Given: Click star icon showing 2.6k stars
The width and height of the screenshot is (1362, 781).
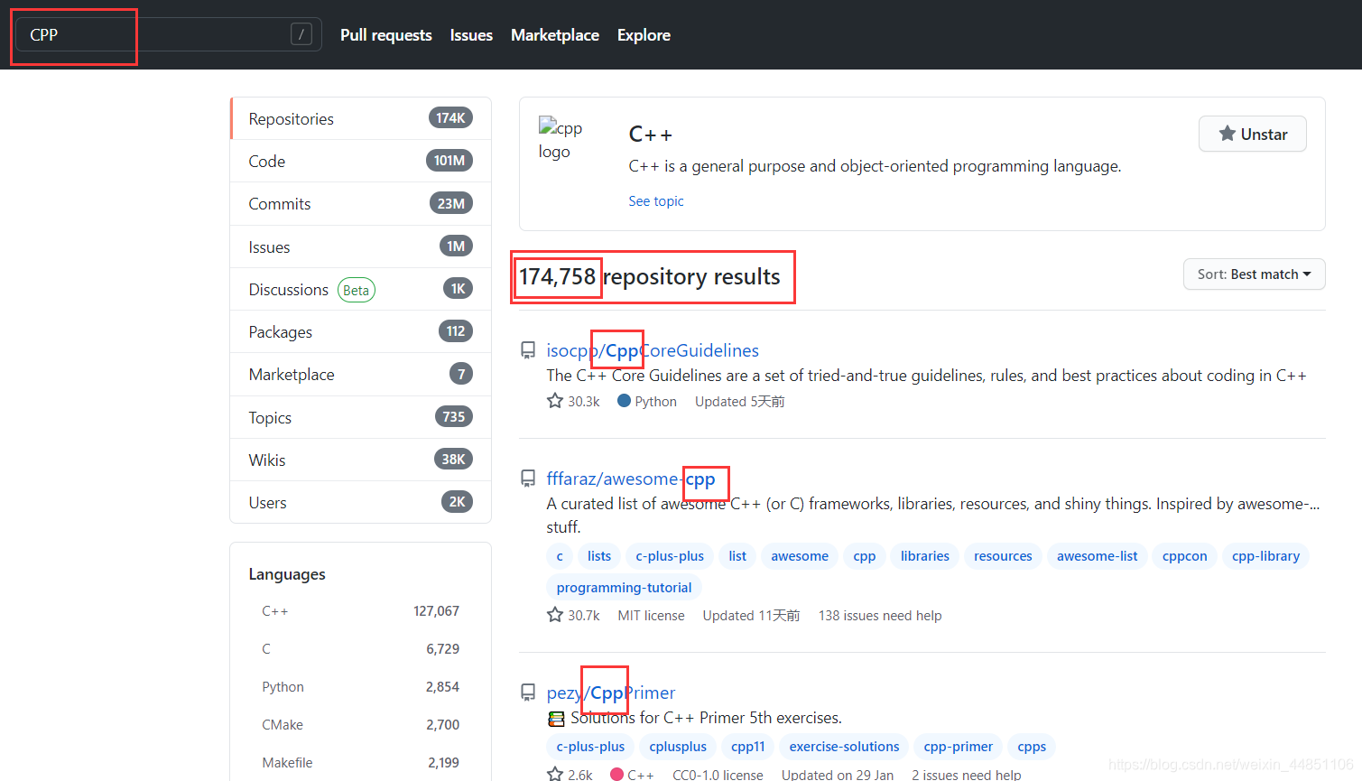Looking at the screenshot, I should coord(555,774).
